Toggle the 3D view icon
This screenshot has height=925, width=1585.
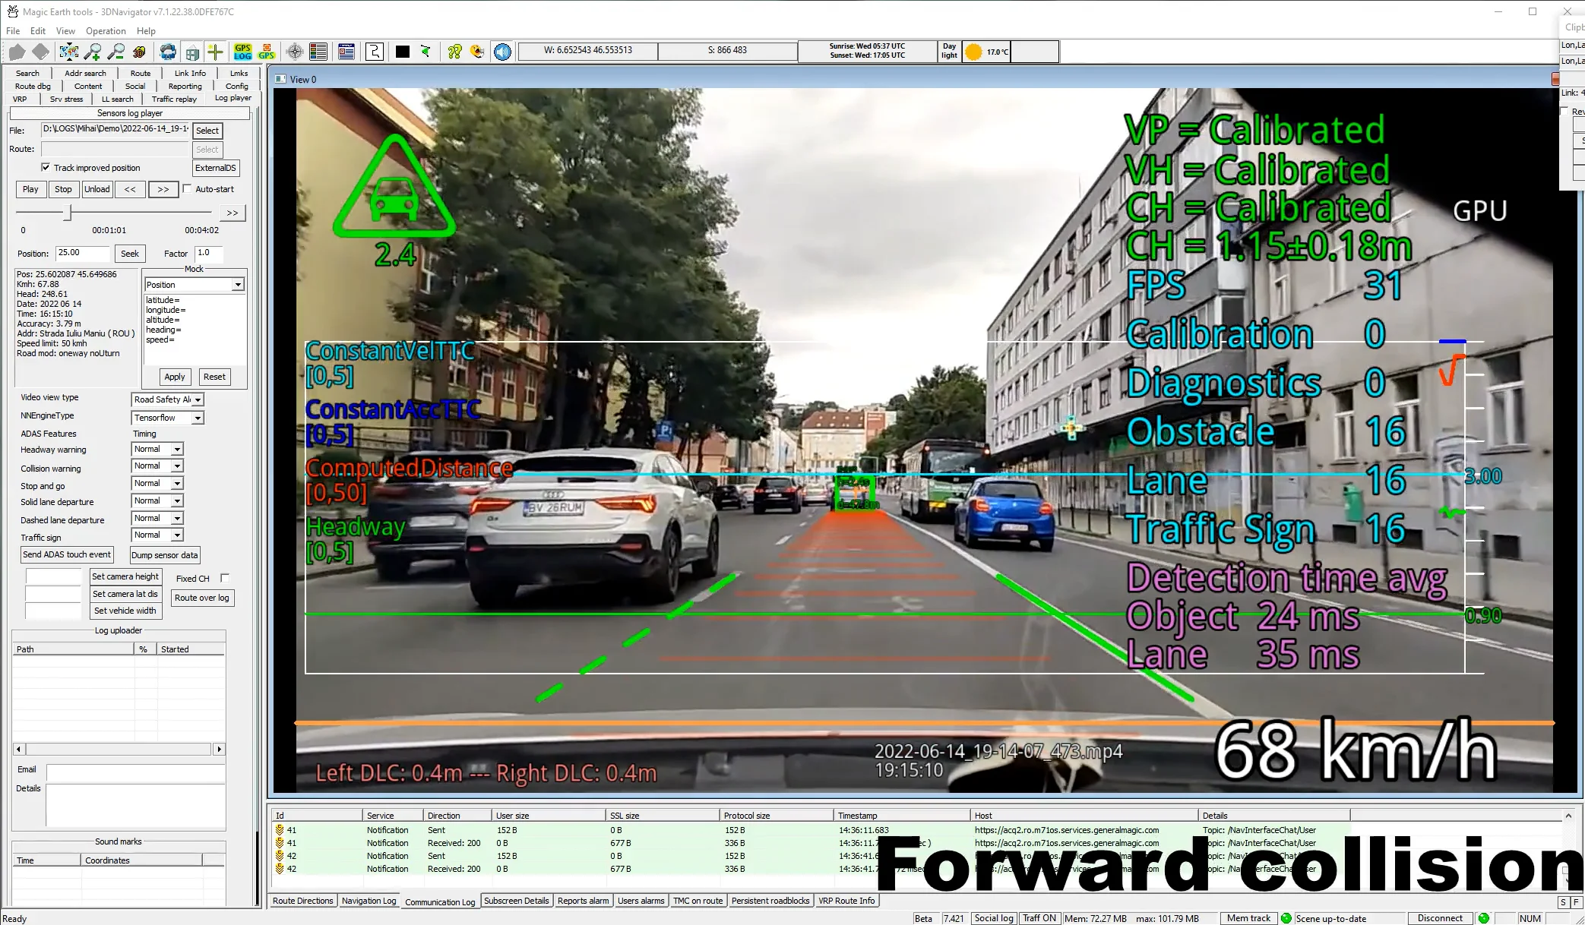tap(138, 52)
